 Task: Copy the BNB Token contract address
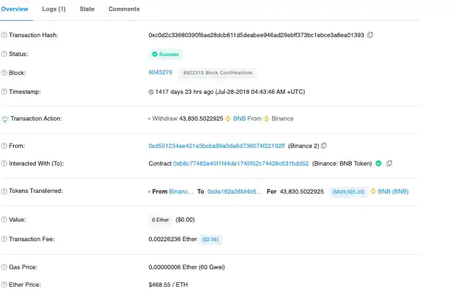point(389,164)
